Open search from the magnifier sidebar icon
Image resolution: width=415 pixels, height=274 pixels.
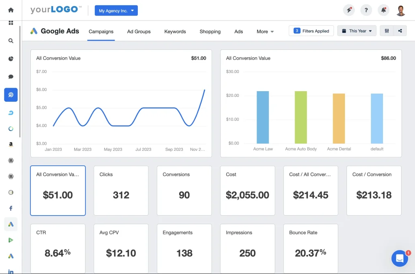[x=11, y=41]
